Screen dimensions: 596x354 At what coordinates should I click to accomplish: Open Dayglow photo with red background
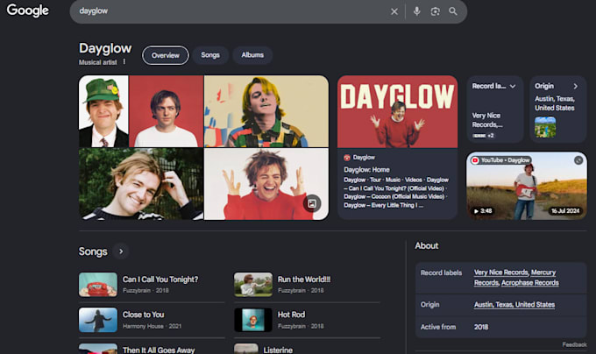point(167,111)
